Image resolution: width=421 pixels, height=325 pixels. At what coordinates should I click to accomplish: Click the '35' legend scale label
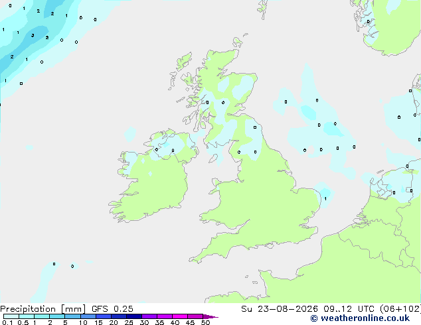click(x=159, y=322)
